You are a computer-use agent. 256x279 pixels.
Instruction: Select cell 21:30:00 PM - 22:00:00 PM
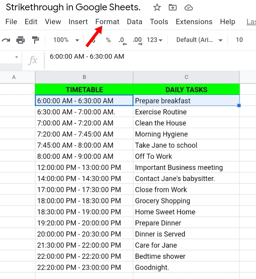click(84, 245)
